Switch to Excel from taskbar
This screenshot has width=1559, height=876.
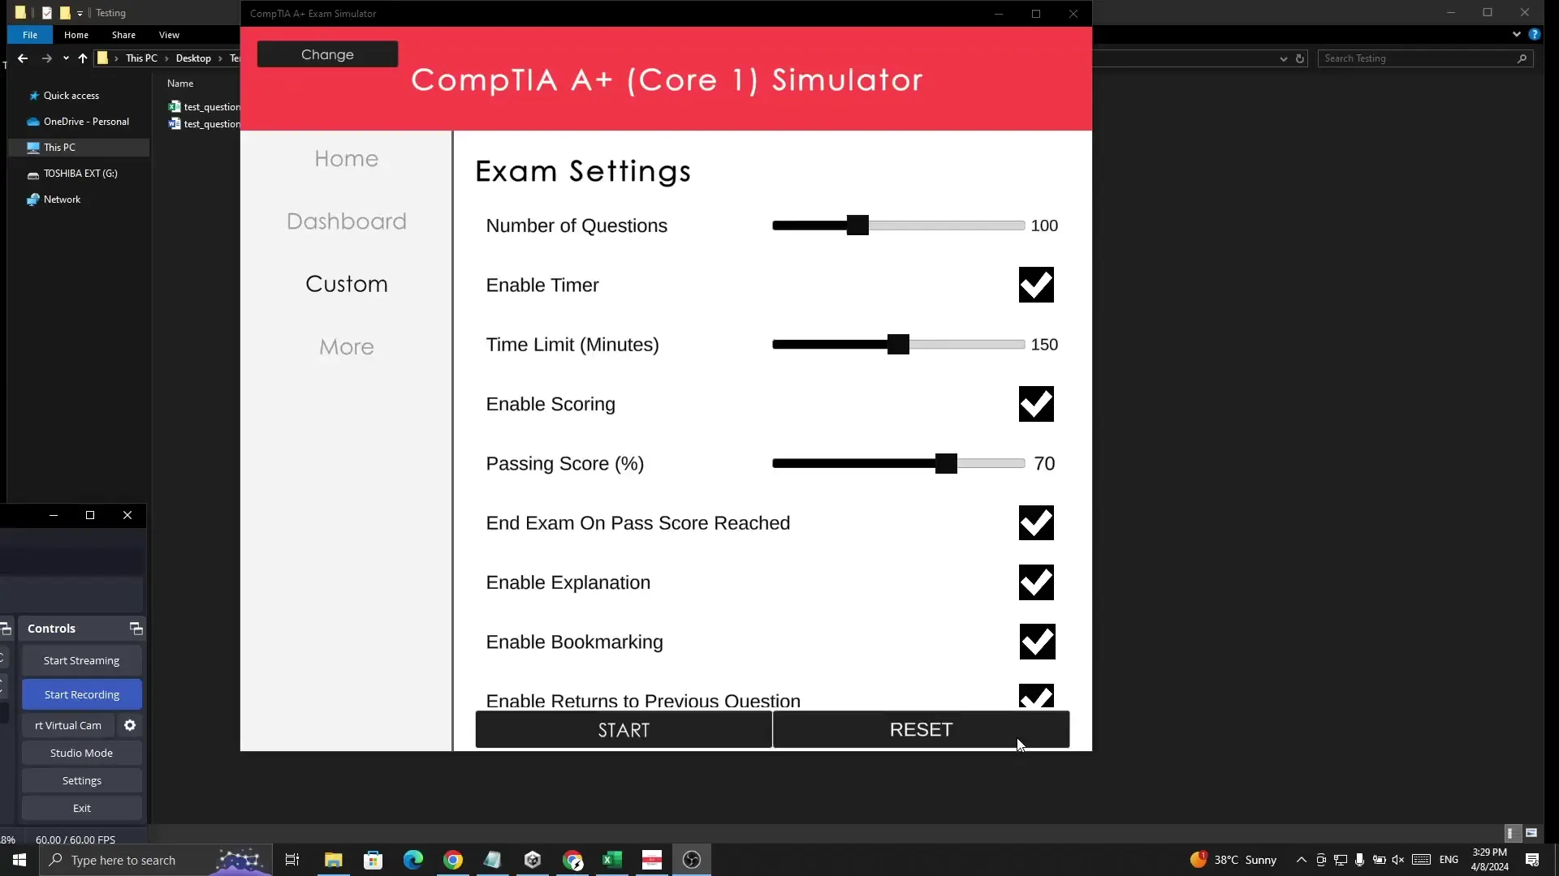click(x=612, y=860)
